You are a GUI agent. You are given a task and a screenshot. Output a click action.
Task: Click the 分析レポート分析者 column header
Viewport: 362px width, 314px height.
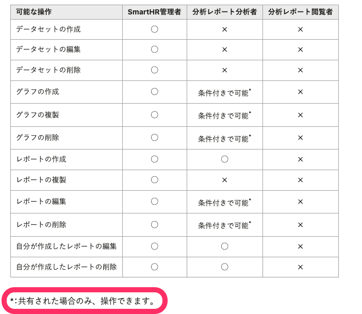(224, 11)
